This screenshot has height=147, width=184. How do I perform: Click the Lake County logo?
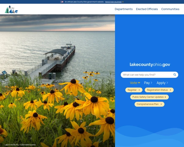pyautogui.click(x=11, y=10)
